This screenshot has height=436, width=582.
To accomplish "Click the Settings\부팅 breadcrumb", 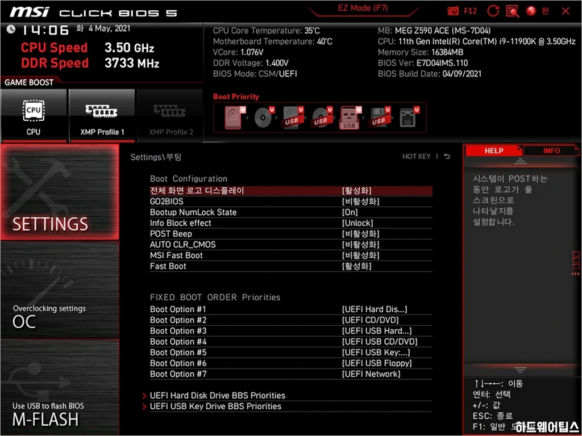I will point(156,157).
